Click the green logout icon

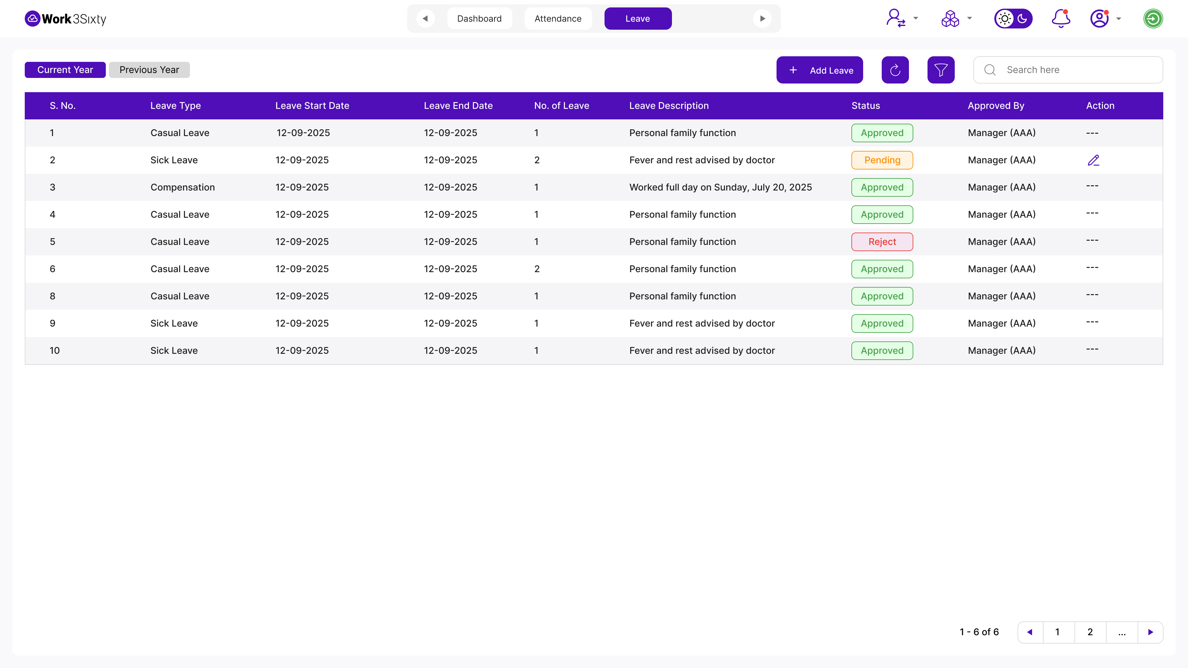[1152, 19]
